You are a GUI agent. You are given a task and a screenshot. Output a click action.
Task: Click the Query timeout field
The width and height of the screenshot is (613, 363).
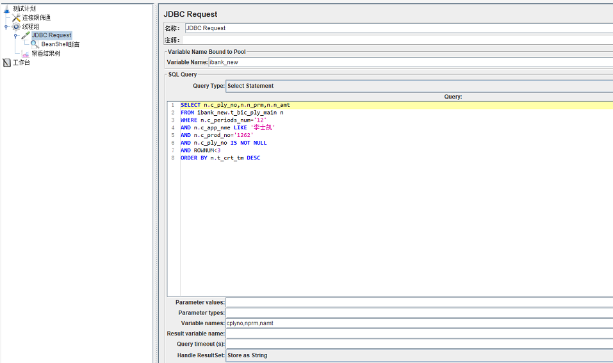point(419,344)
